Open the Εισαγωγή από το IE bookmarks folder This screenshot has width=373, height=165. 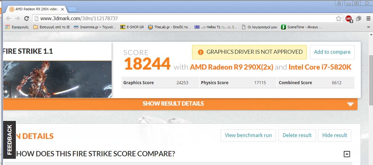pos(51,27)
